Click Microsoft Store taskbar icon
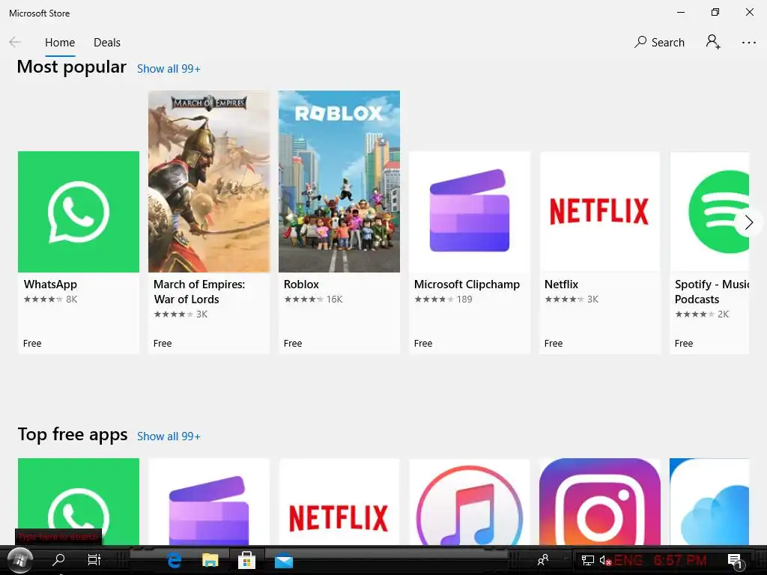 click(246, 560)
